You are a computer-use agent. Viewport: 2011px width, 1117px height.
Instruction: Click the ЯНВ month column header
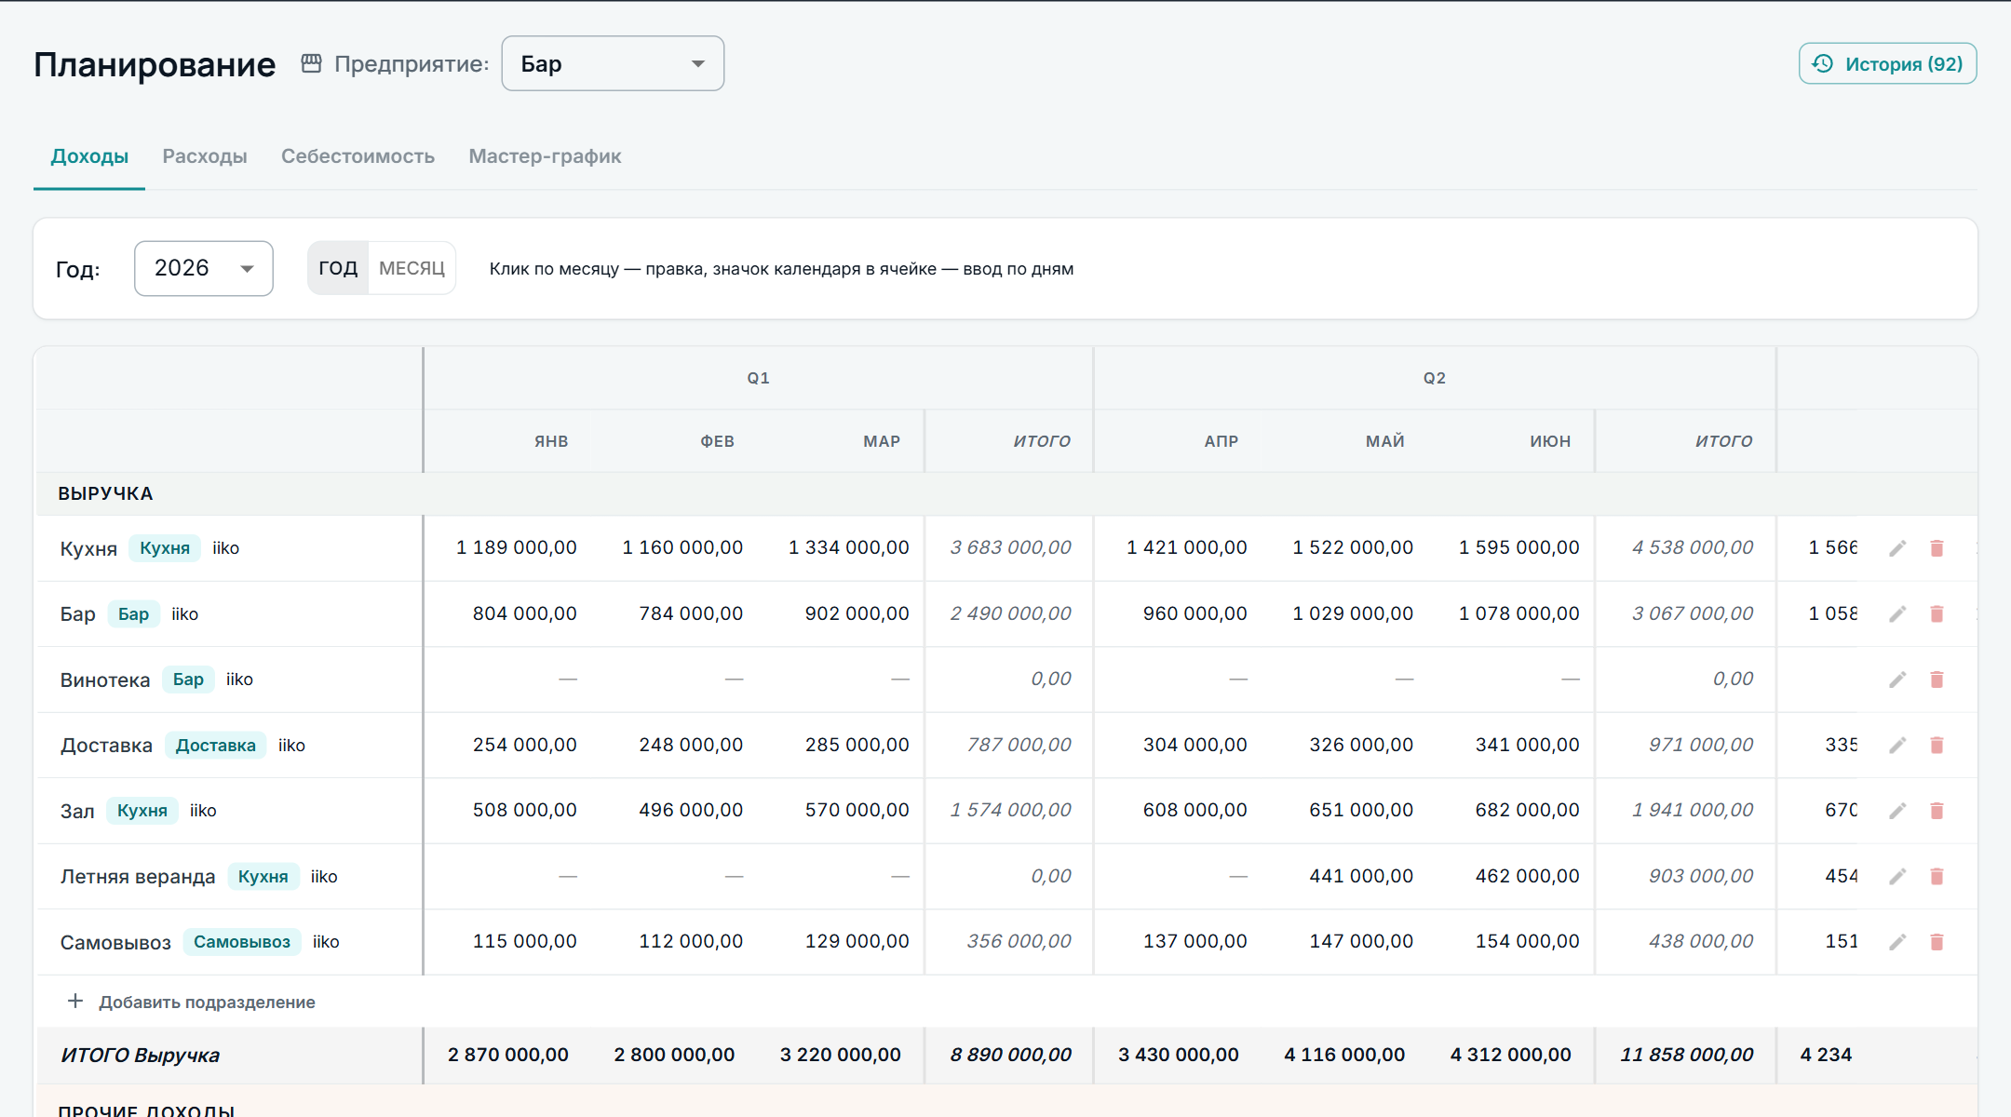tap(551, 441)
